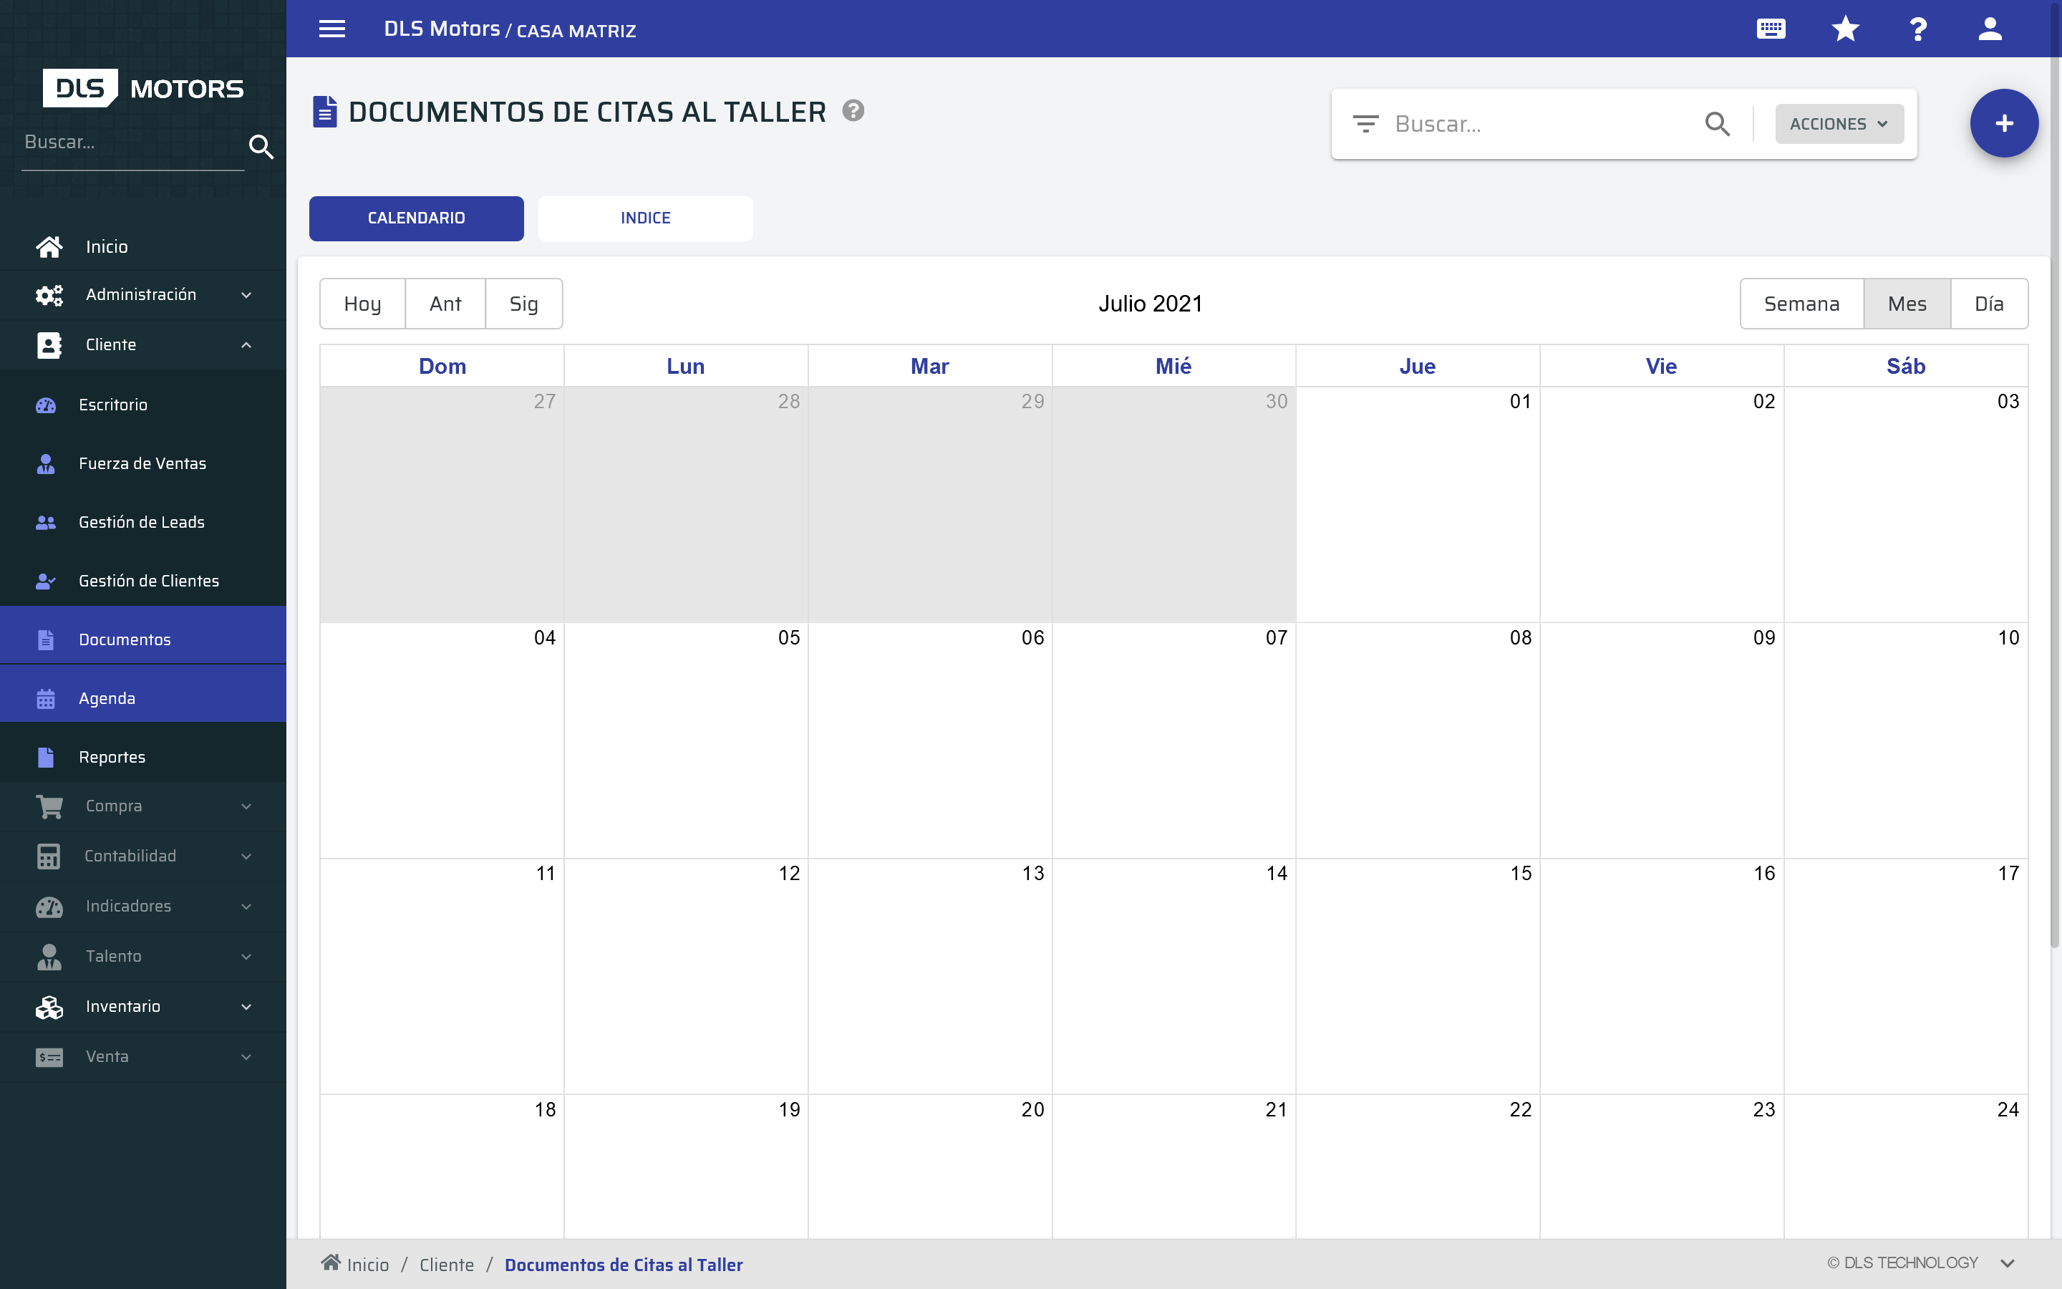Open the hamburger navigation menu
The width and height of the screenshot is (2062, 1289).
(x=332, y=28)
